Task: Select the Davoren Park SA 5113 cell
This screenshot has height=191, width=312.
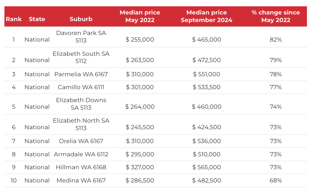Action: click(81, 37)
